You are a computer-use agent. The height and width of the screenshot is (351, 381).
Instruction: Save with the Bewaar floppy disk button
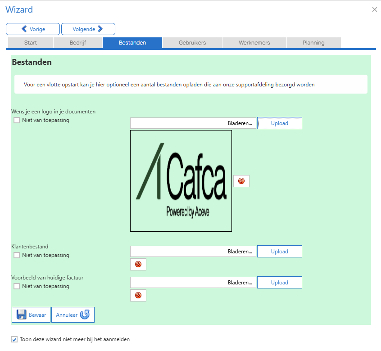pyautogui.click(x=31, y=315)
